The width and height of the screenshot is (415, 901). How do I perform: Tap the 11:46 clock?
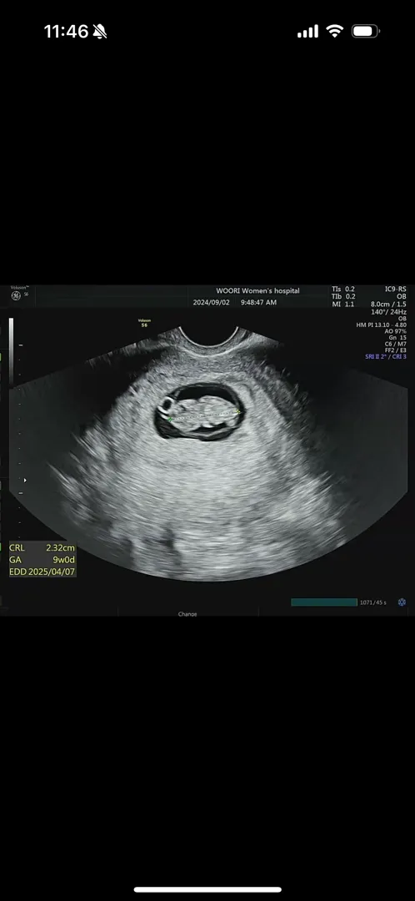(x=66, y=32)
